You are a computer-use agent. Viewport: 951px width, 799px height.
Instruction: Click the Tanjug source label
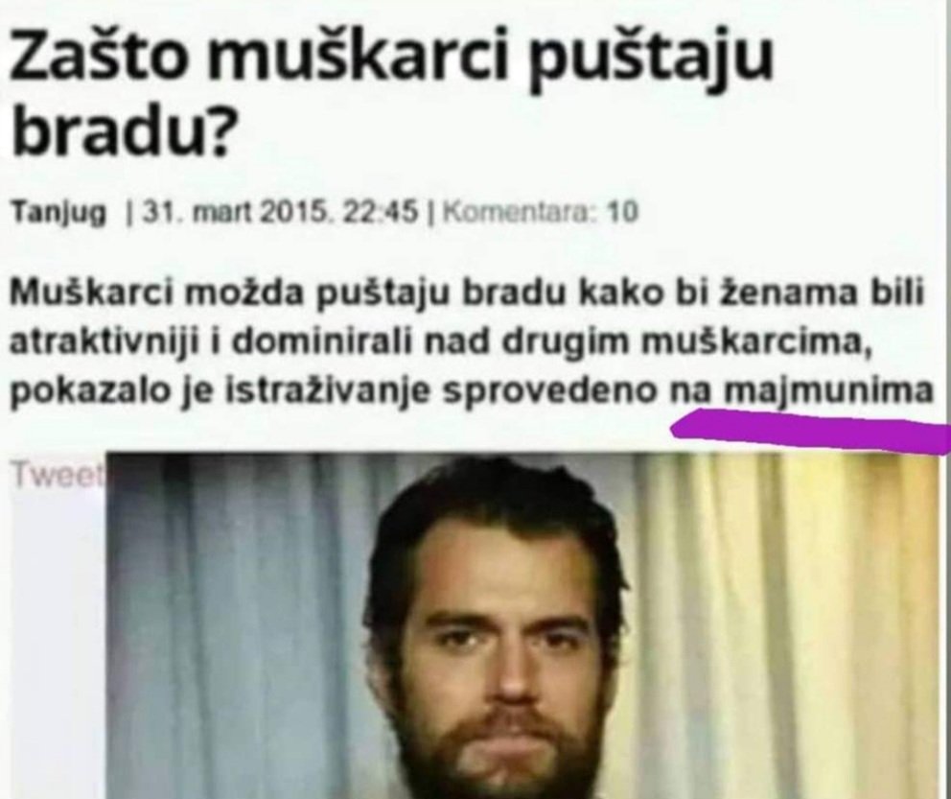point(58,213)
